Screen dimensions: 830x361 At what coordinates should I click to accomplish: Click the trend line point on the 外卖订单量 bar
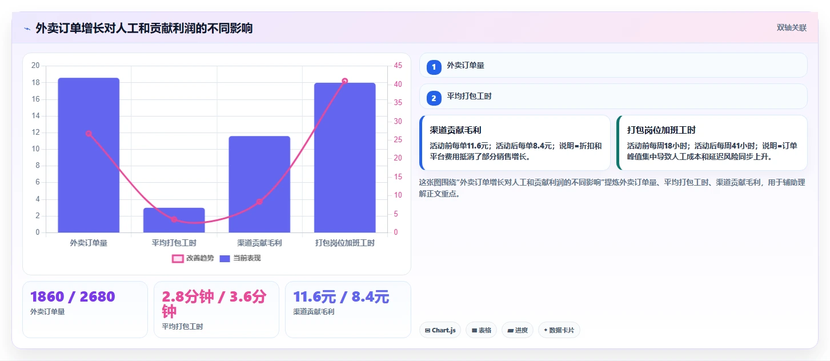89,134
